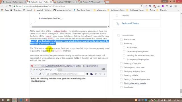The width and height of the screenshot is (182, 102).
Task: Tick the Bootstrap checkbox
Action: pyautogui.click(x=121, y=43)
